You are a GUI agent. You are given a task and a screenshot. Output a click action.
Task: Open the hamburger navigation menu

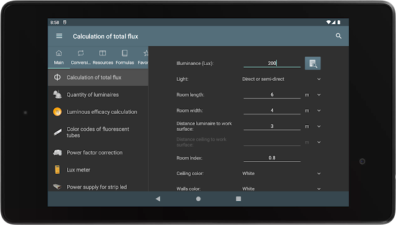pyautogui.click(x=59, y=36)
